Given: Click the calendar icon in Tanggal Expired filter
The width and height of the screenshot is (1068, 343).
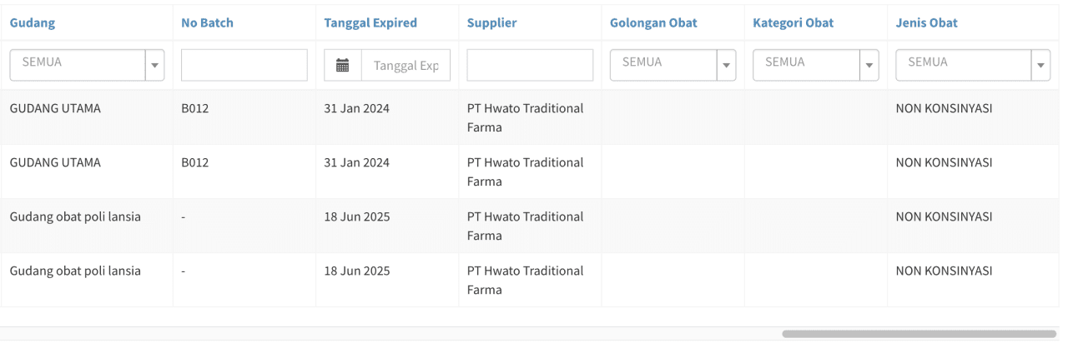Looking at the screenshot, I should (342, 65).
